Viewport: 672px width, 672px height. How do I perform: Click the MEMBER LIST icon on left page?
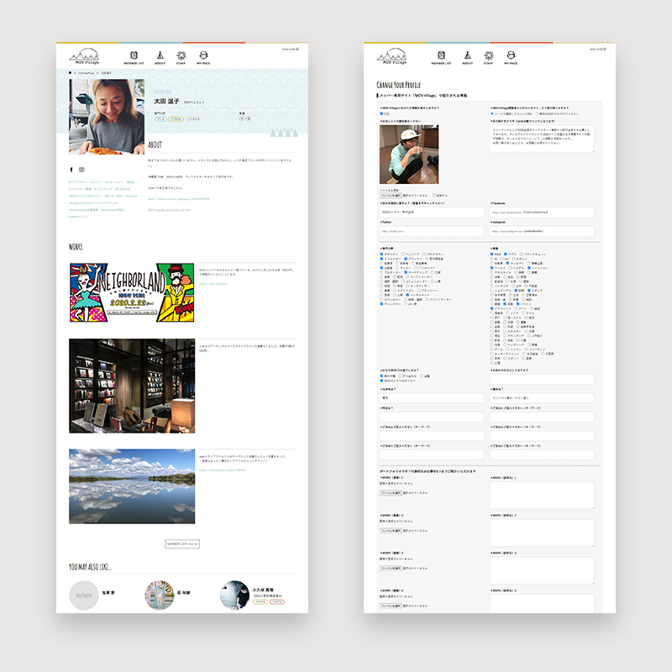pos(134,55)
